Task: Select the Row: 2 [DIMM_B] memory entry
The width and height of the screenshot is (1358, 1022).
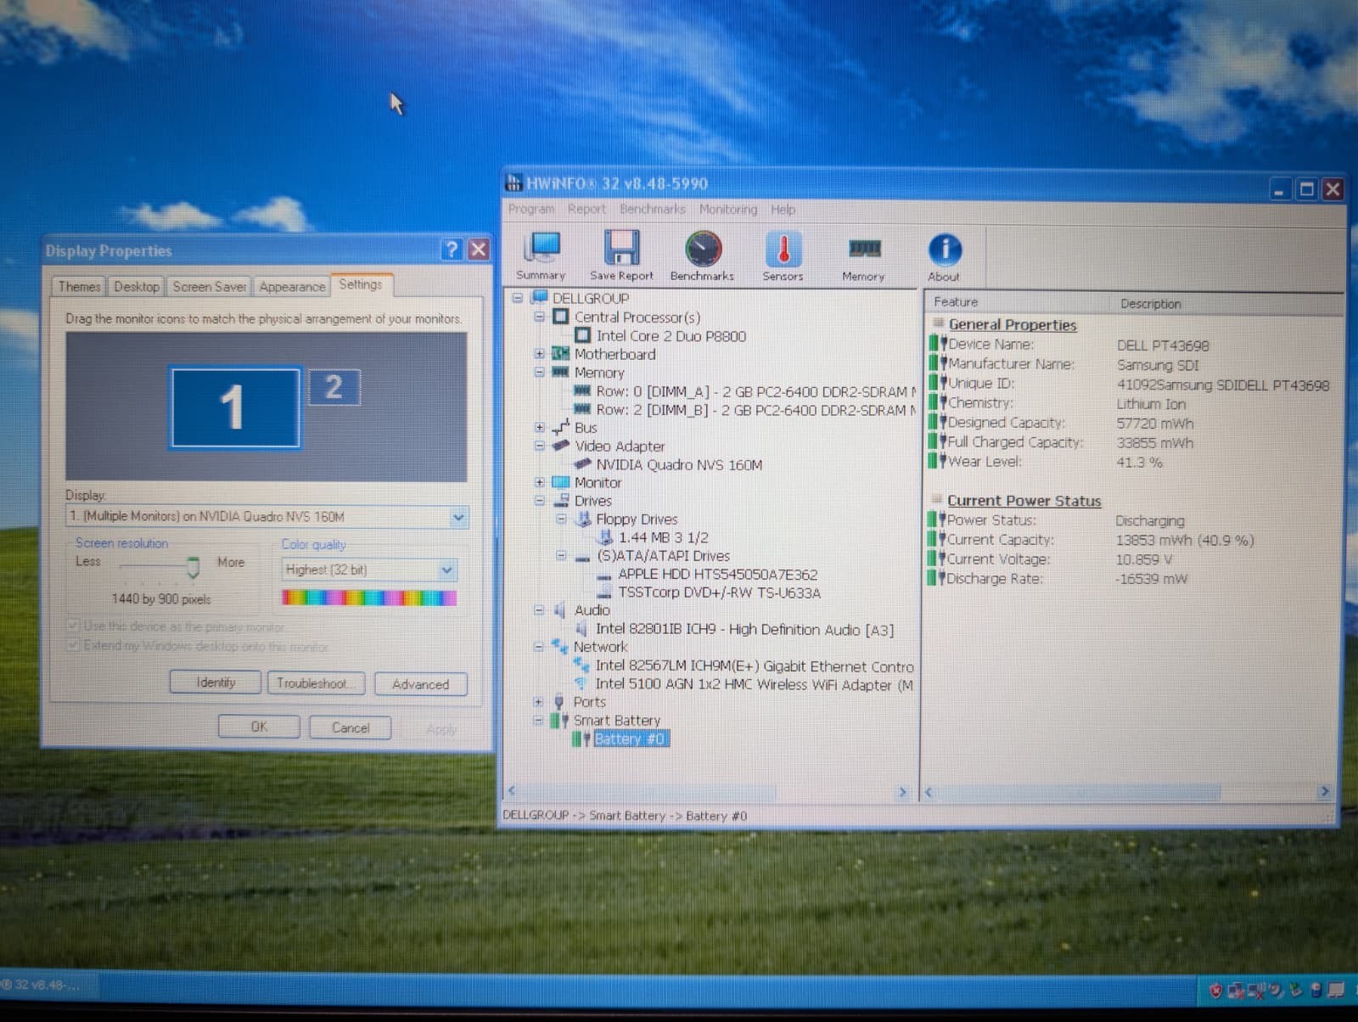Action: pyautogui.click(x=755, y=410)
